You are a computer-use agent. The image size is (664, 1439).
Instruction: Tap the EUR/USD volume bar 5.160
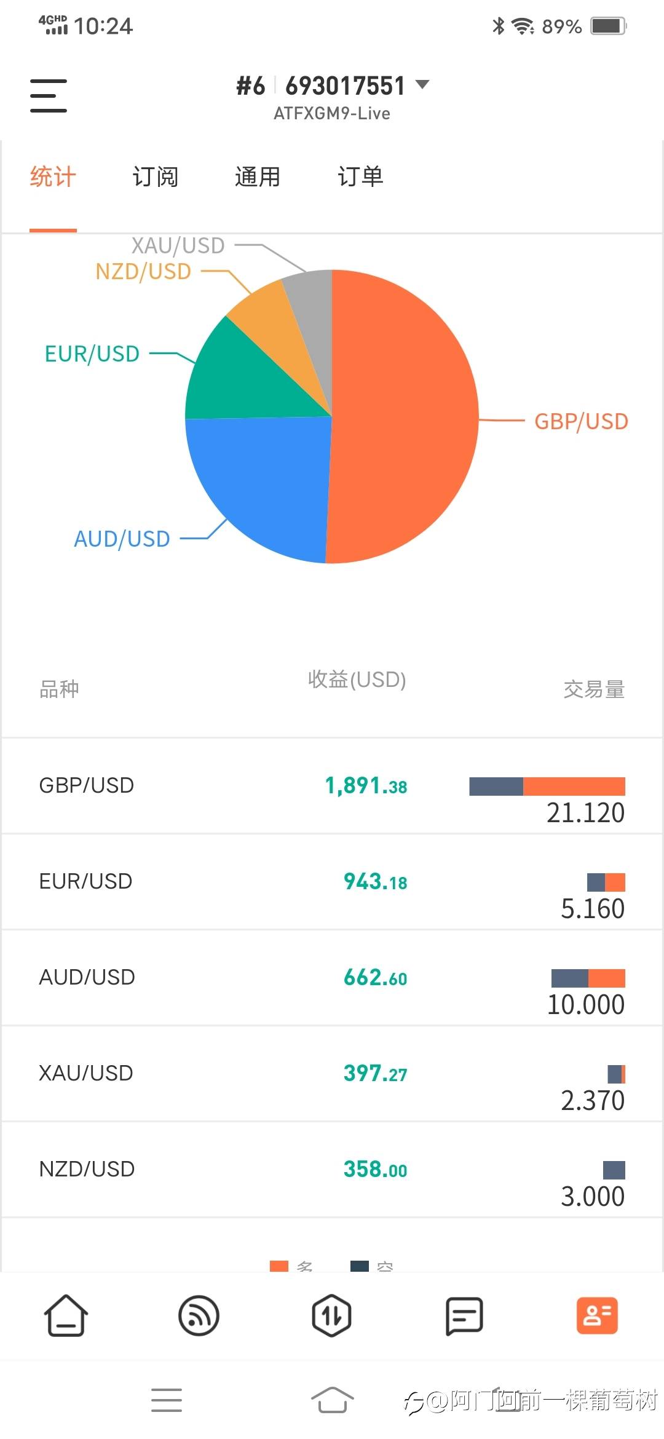pos(606,882)
